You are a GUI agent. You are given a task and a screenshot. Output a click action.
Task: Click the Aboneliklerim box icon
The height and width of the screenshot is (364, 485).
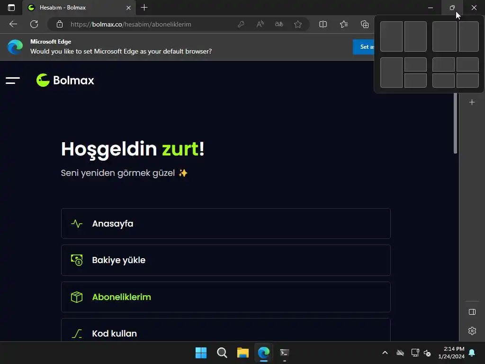click(x=77, y=297)
